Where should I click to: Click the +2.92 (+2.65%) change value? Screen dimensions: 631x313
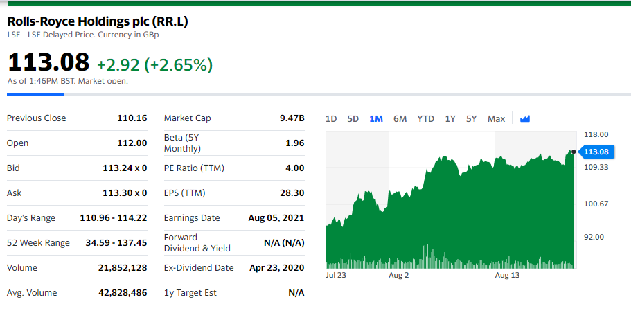(155, 65)
